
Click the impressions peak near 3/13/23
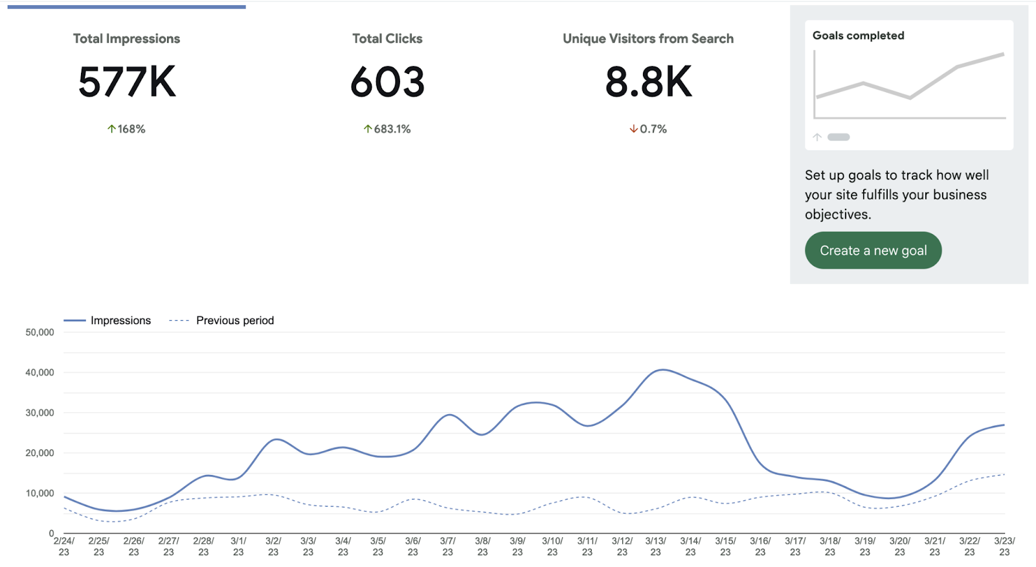(661, 370)
